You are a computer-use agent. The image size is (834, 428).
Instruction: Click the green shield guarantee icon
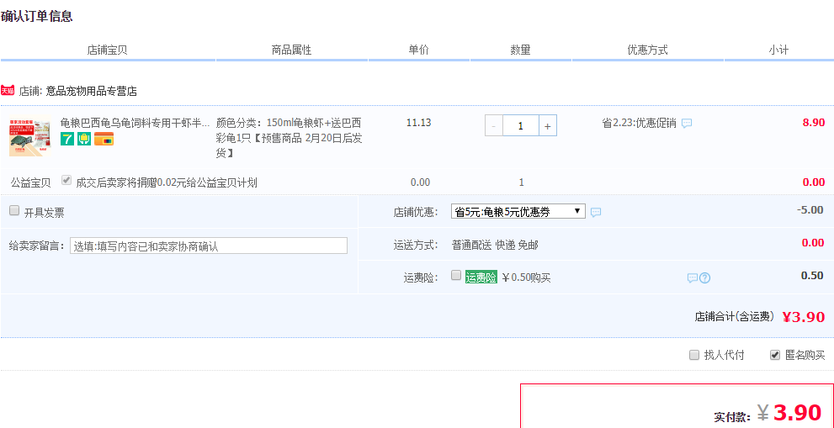[84, 140]
